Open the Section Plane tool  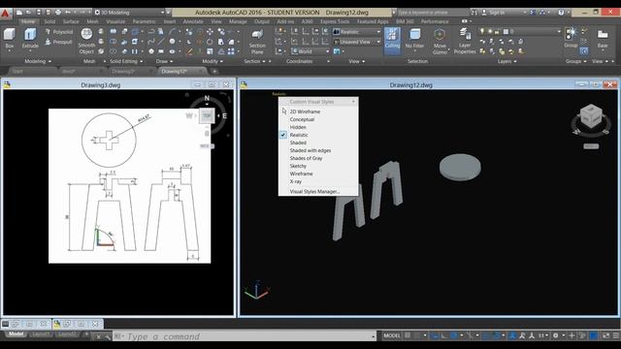coord(257,42)
